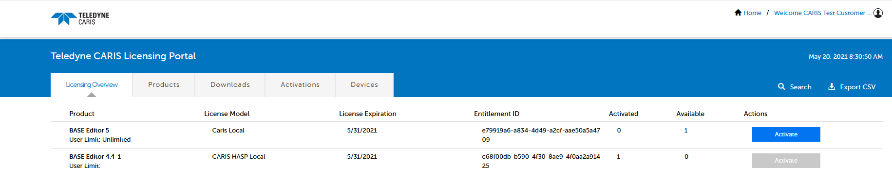The height and width of the screenshot is (182, 892).
Task: Select the Devices tab
Action: pos(364,85)
